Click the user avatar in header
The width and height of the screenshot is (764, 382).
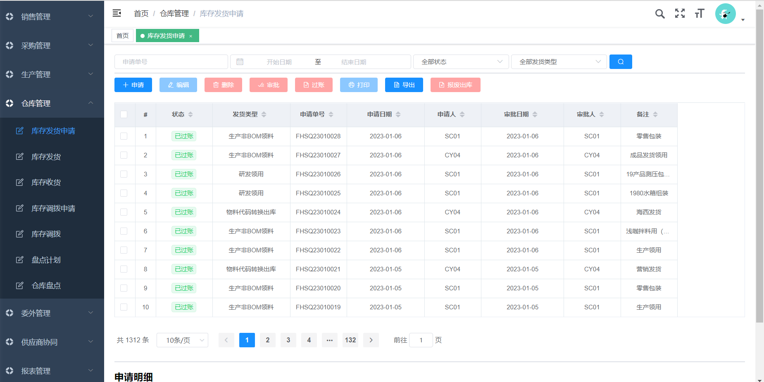(725, 14)
